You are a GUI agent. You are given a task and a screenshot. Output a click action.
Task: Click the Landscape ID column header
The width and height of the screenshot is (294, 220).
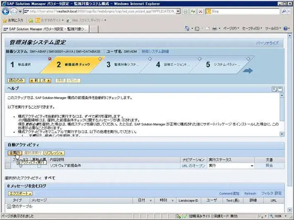tap(188, 200)
